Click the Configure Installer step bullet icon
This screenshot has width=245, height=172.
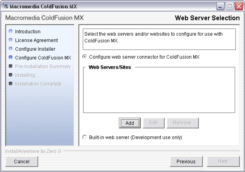point(10,49)
